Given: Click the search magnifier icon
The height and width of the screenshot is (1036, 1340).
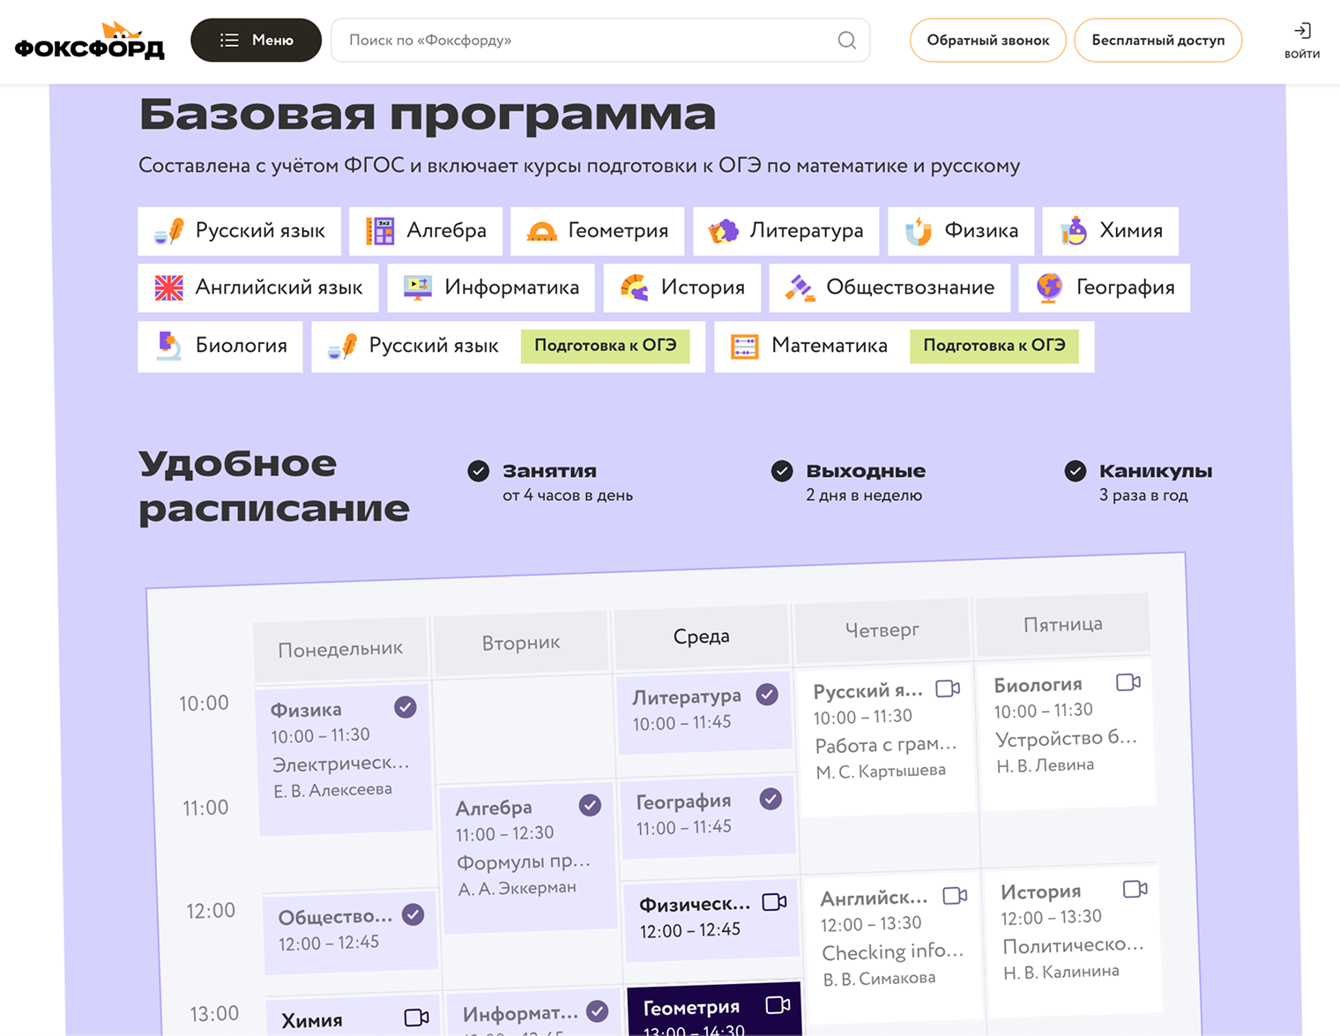Looking at the screenshot, I should coord(846,41).
